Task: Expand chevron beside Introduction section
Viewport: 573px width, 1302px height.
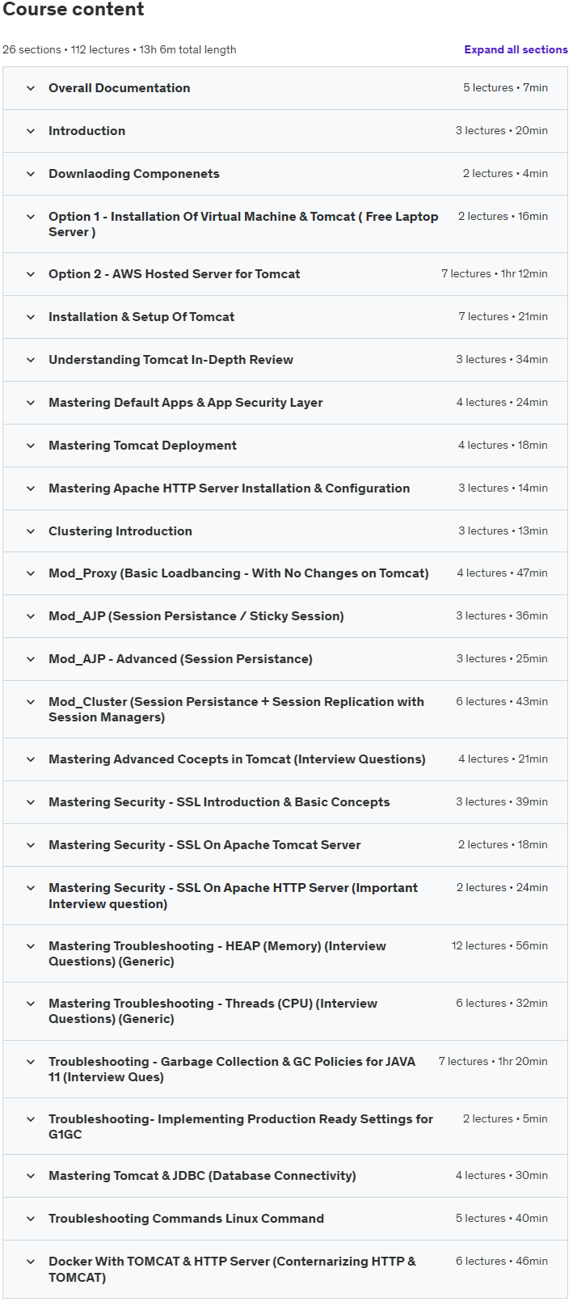Action: 31,131
